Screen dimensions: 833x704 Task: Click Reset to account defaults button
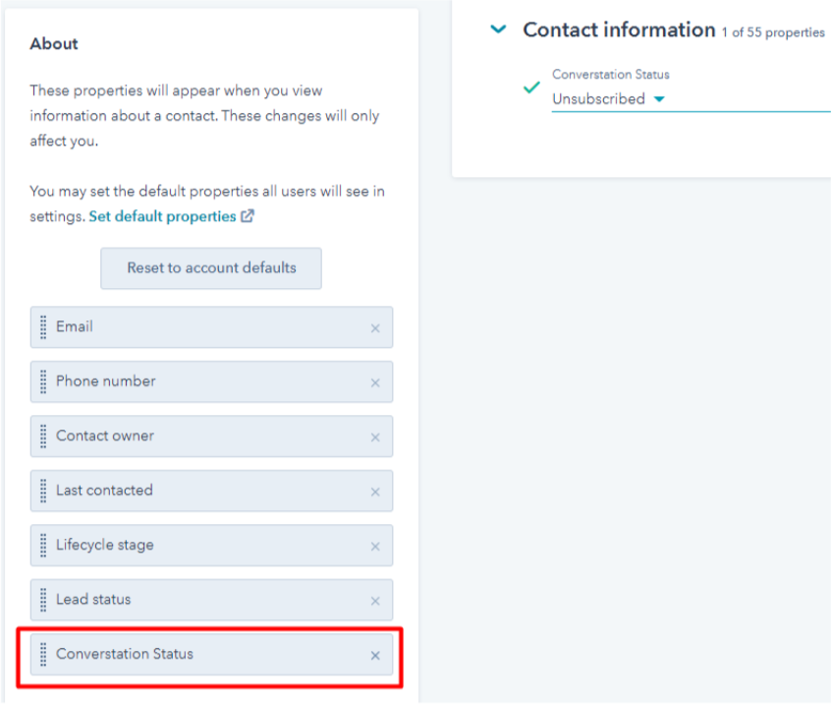pyautogui.click(x=211, y=268)
